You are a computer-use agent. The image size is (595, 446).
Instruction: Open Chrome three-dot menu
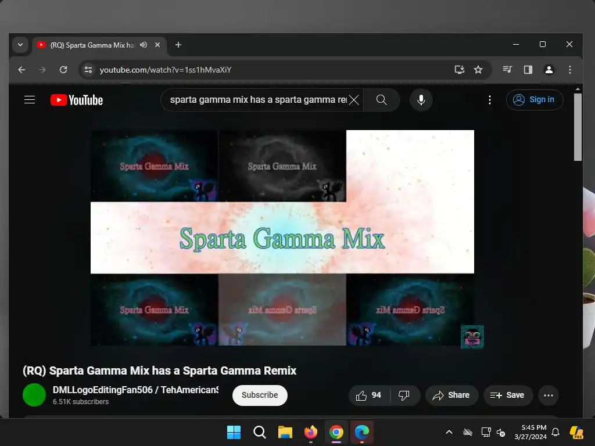569,70
